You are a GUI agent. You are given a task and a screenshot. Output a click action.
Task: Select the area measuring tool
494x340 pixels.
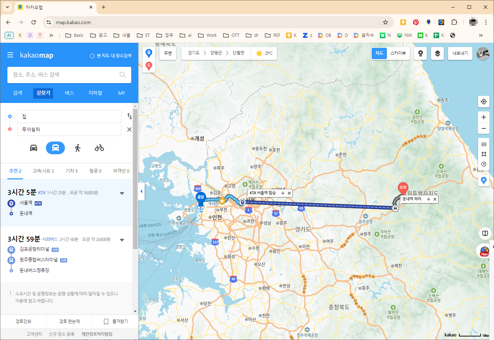(x=484, y=154)
